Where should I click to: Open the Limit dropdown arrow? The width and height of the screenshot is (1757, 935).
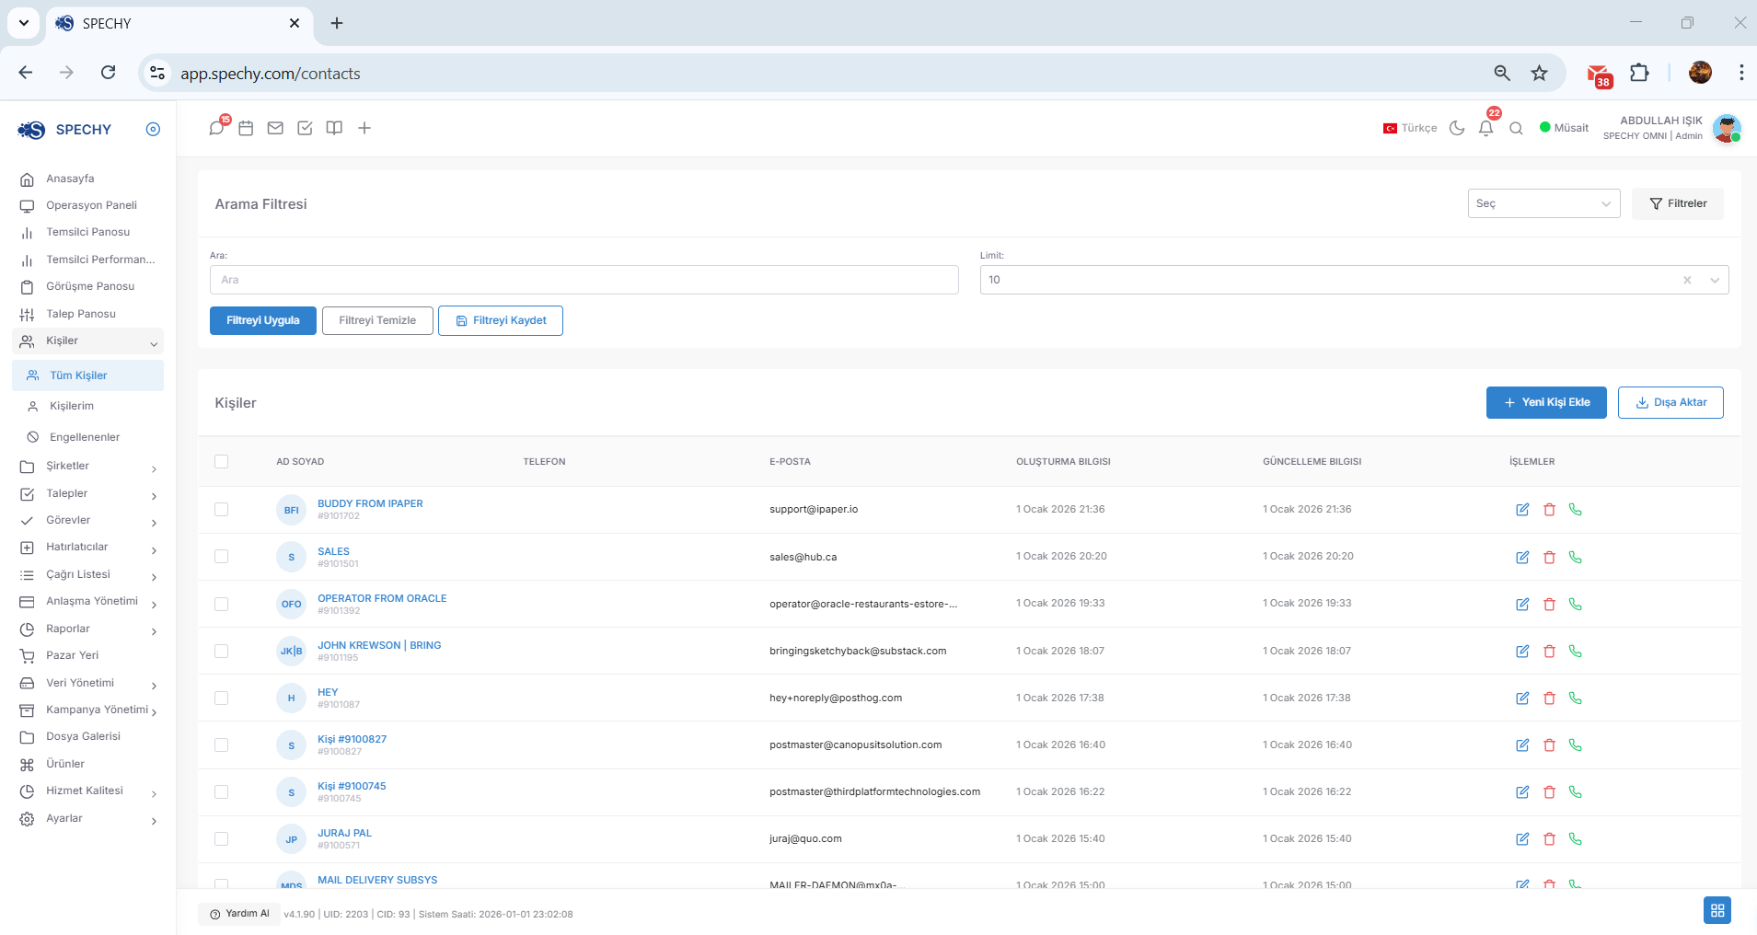click(1715, 280)
